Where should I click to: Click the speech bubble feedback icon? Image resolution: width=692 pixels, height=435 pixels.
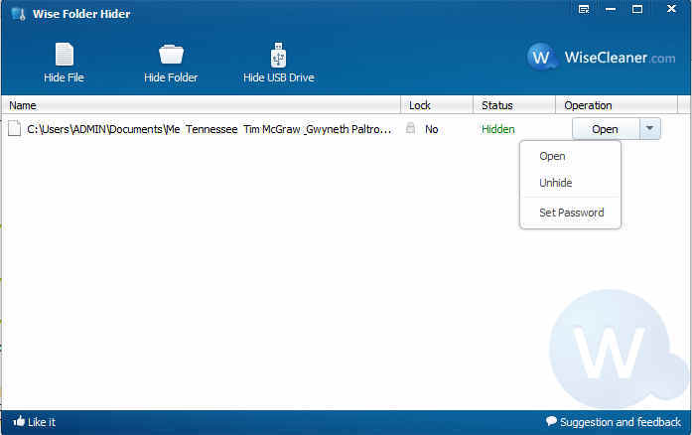[x=551, y=421]
